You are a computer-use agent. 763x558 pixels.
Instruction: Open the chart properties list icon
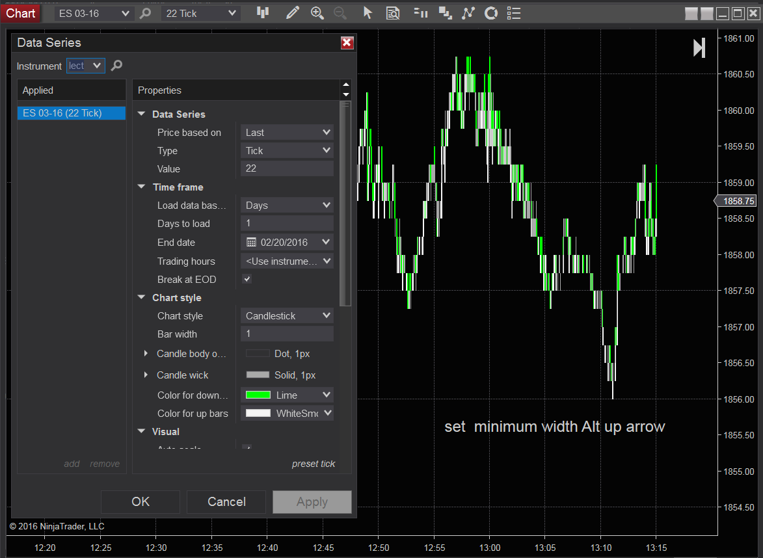point(514,13)
